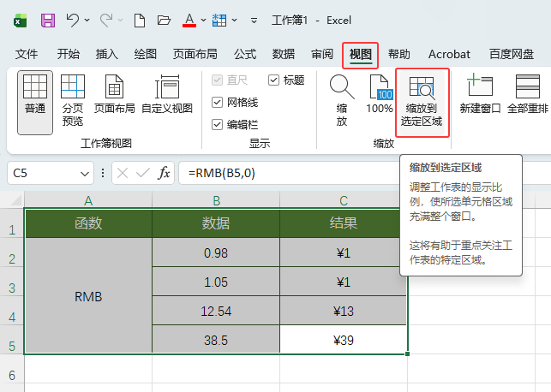Select column B header
Screen dimensions: 551x392
[216, 200]
